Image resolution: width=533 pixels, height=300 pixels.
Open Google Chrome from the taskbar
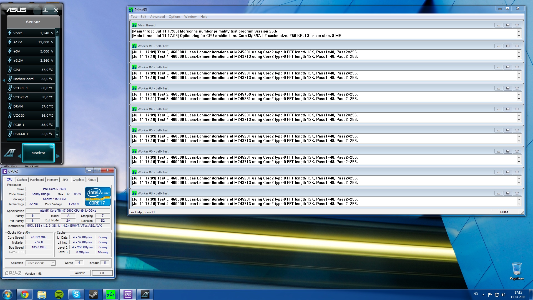pyautogui.click(x=24, y=294)
